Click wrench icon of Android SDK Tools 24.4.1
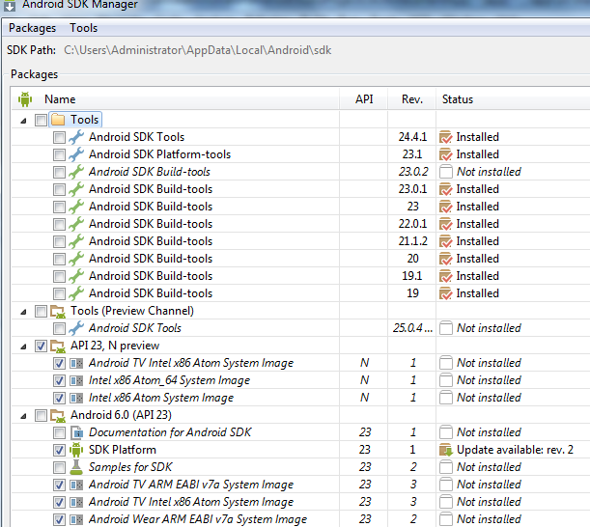The height and width of the screenshot is (527, 590). click(x=76, y=137)
